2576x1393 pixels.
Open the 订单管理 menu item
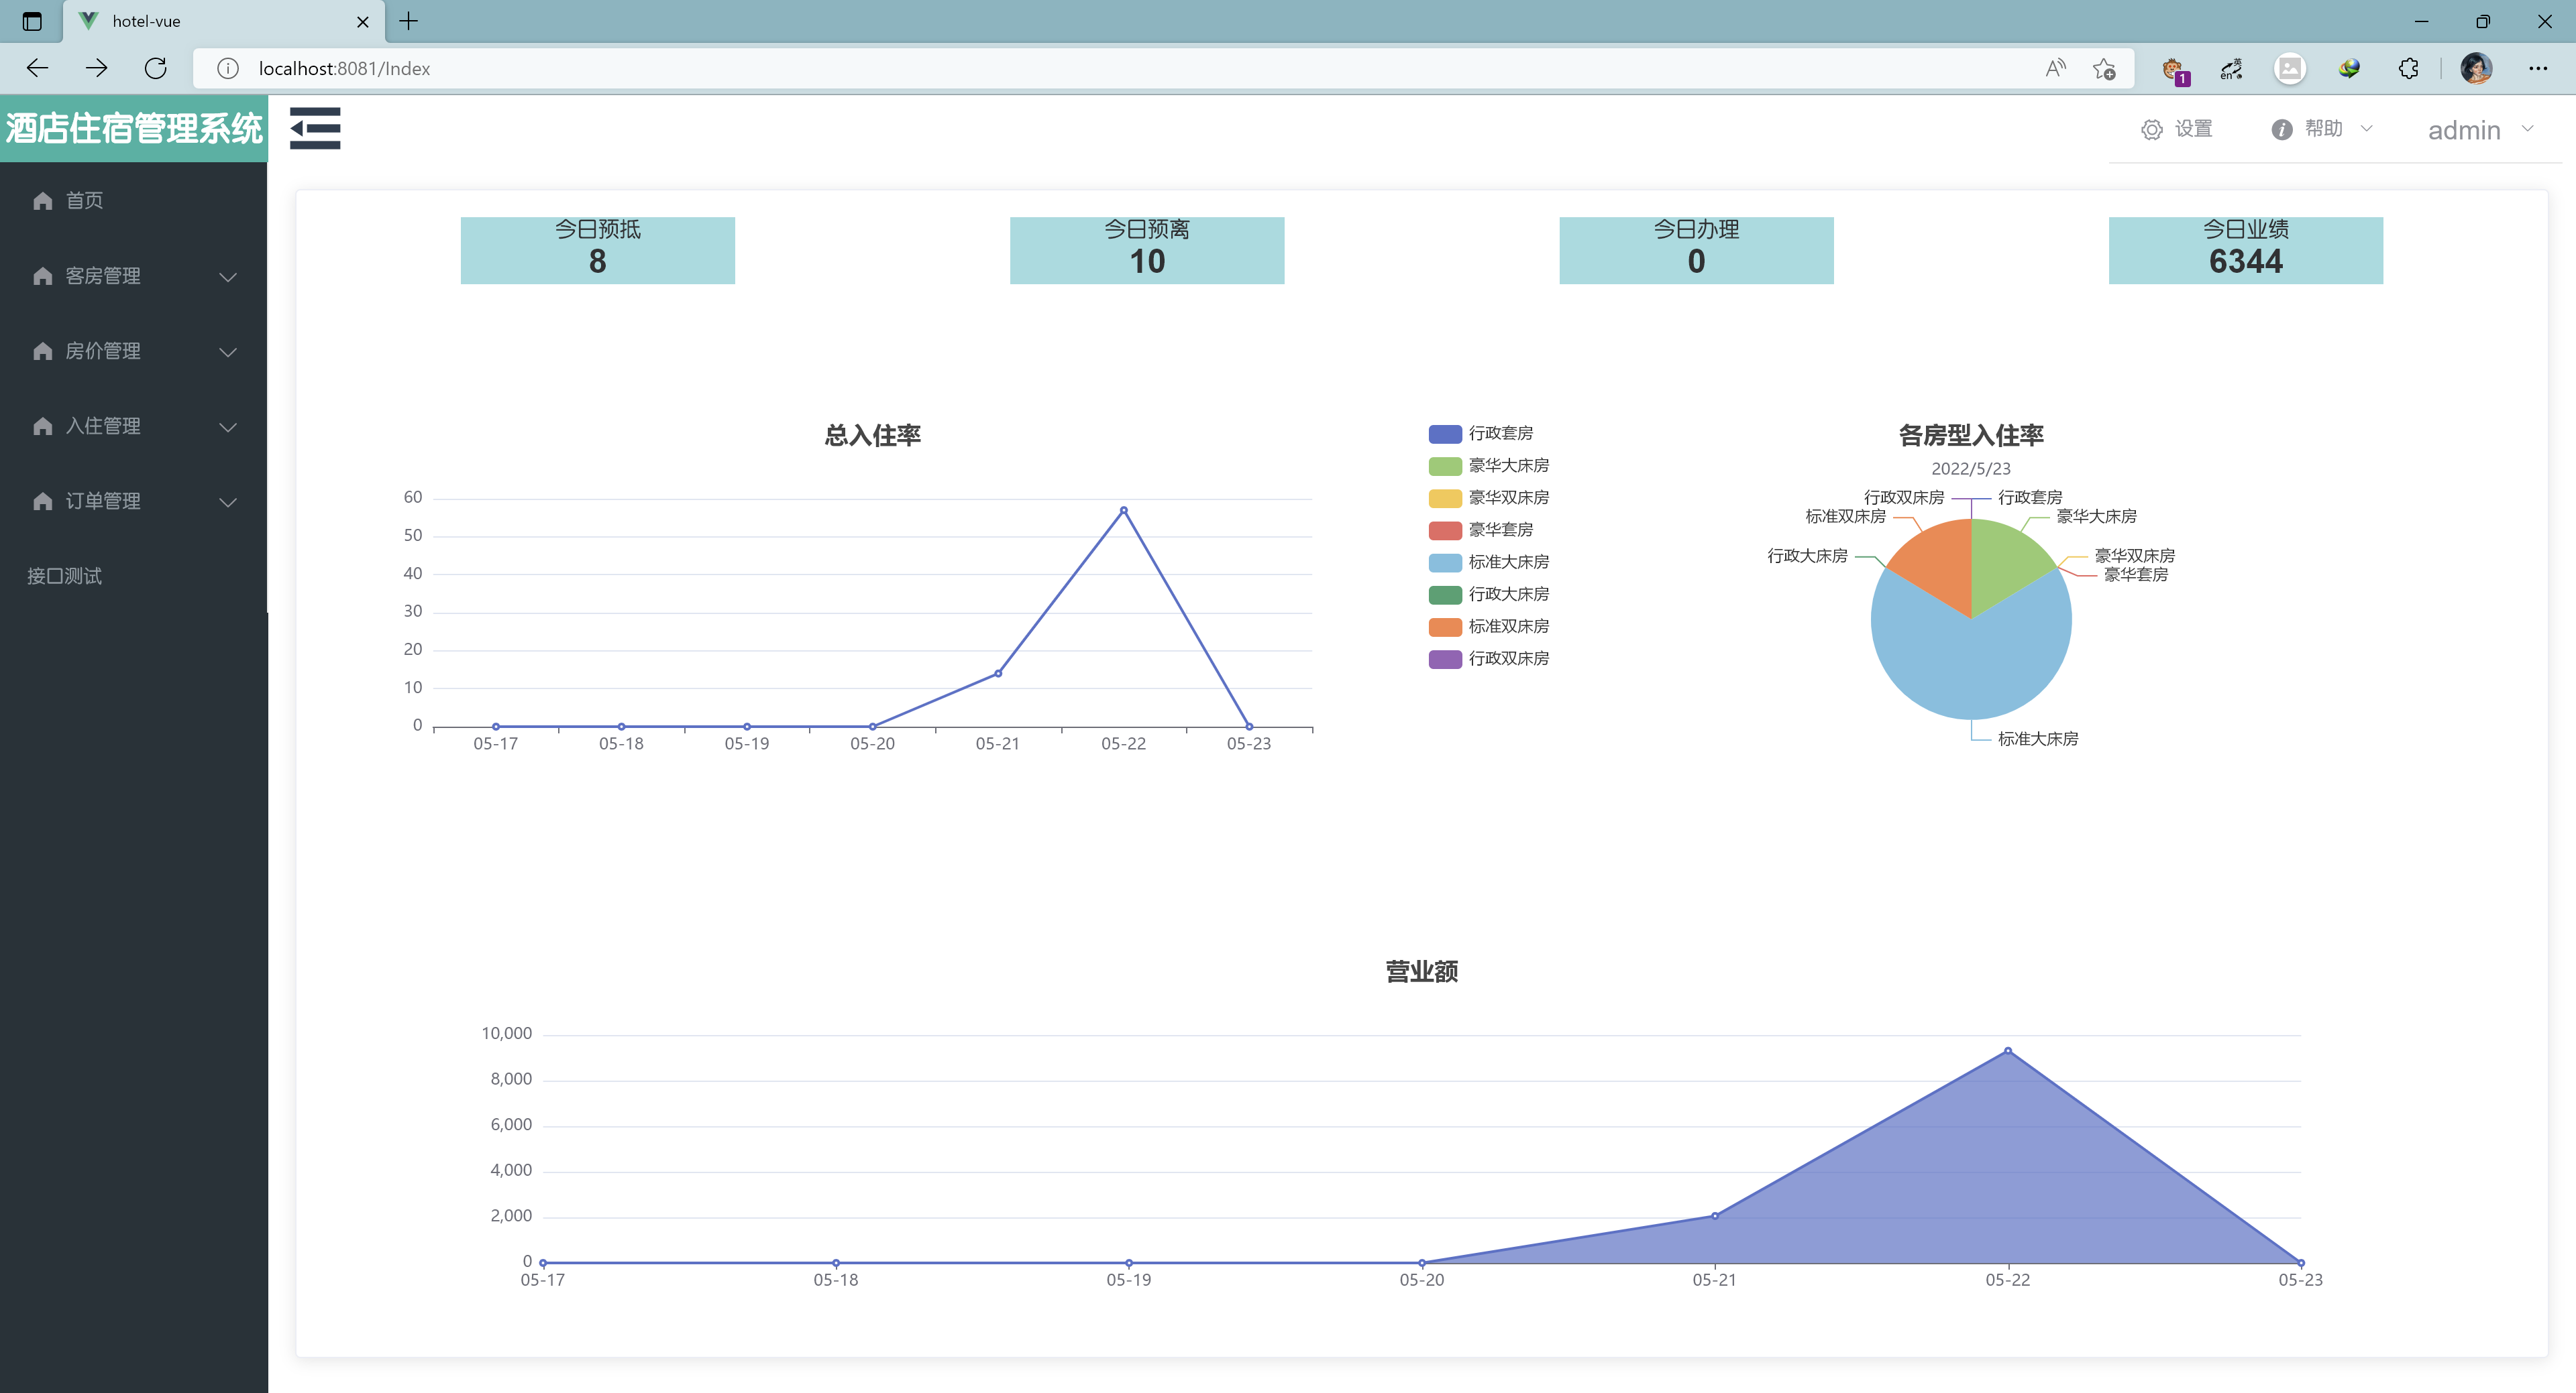(x=133, y=501)
